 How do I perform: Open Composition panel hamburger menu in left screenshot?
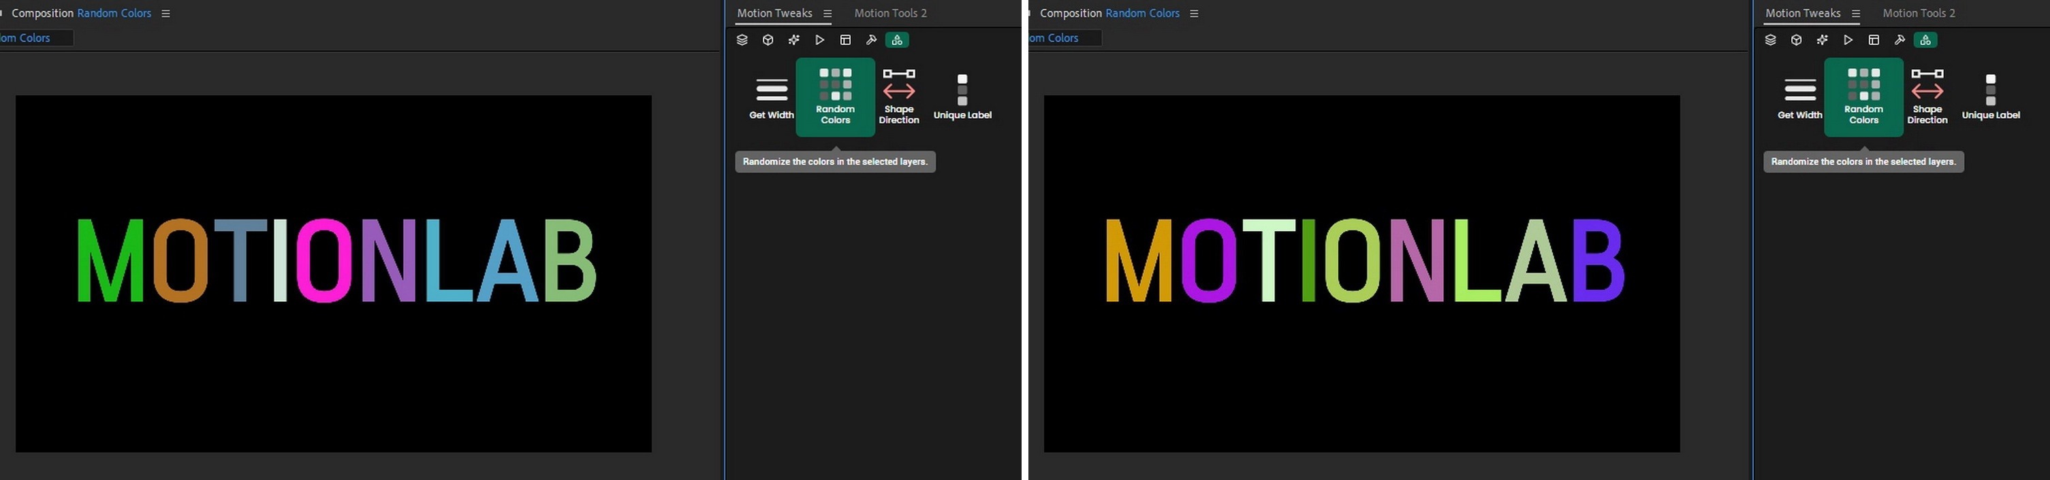[165, 14]
